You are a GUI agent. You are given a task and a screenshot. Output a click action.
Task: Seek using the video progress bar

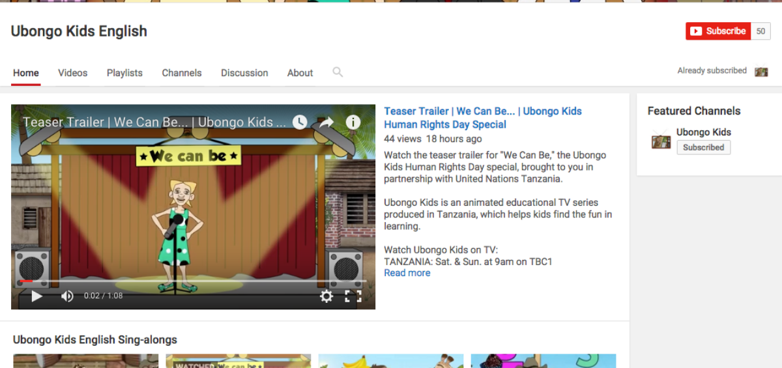pyautogui.click(x=193, y=281)
